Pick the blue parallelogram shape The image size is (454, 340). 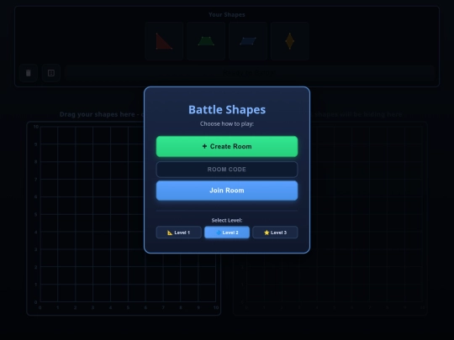click(247, 41)
